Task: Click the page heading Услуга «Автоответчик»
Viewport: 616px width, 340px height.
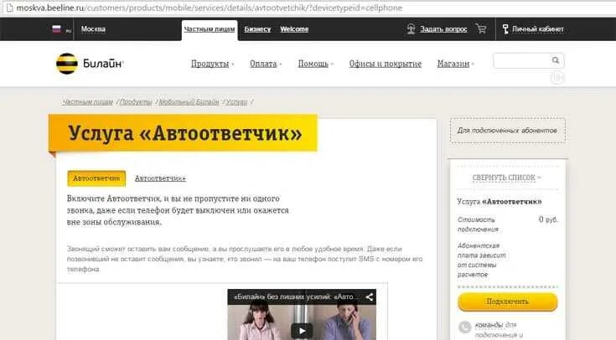Action: tap(185, 133)
